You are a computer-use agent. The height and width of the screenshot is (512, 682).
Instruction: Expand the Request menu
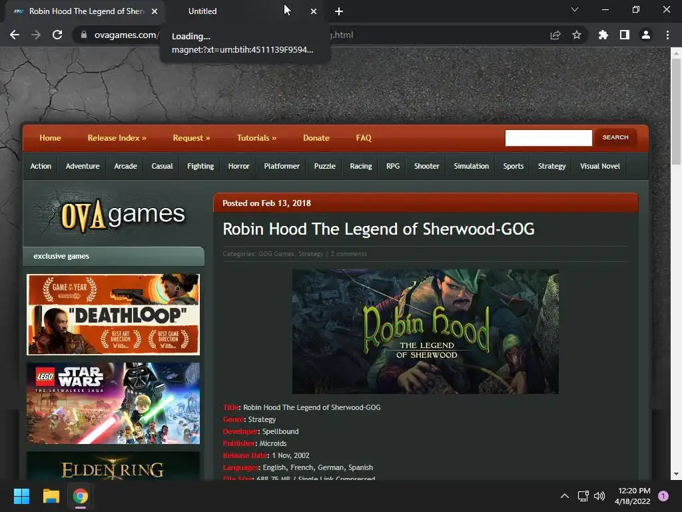pyautogui.click(x=191, y=138)
